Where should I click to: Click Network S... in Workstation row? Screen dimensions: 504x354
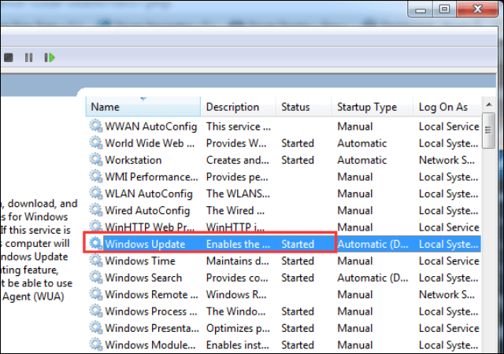(447, 160)
